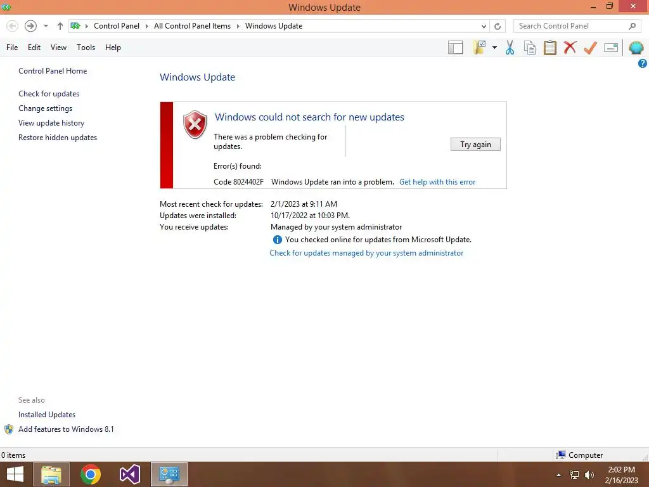Click the Control Panel breadcrumb segment
Image resolution: width=649 pixels, height=487 pixels.
tap(117, 26)
